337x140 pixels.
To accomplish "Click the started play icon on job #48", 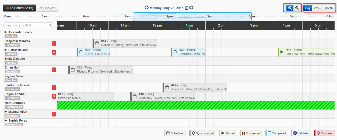I will click(x=282, y=52).
